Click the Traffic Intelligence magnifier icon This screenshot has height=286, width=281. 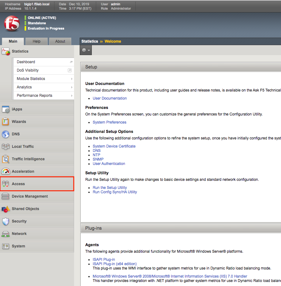point(6,159)
